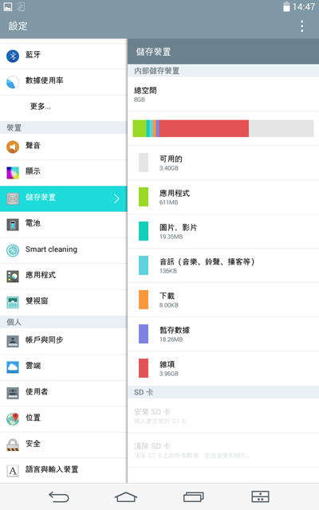Select 語言與輸入裝置 menu item
The height and width of the screenshot is (510, 319).
coord(64,470)
